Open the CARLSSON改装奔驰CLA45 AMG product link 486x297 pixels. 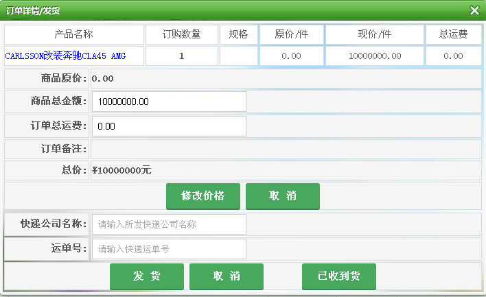point(65,56)
